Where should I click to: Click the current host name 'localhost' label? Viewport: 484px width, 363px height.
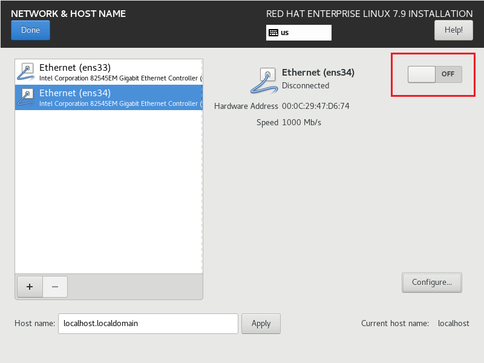(x=453, y=323)
